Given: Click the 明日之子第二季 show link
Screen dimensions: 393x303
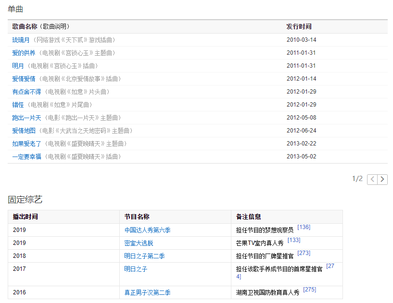Looking at the screenshot, I should [144, 256].
